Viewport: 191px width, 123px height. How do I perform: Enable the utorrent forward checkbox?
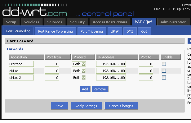(164, 64)
